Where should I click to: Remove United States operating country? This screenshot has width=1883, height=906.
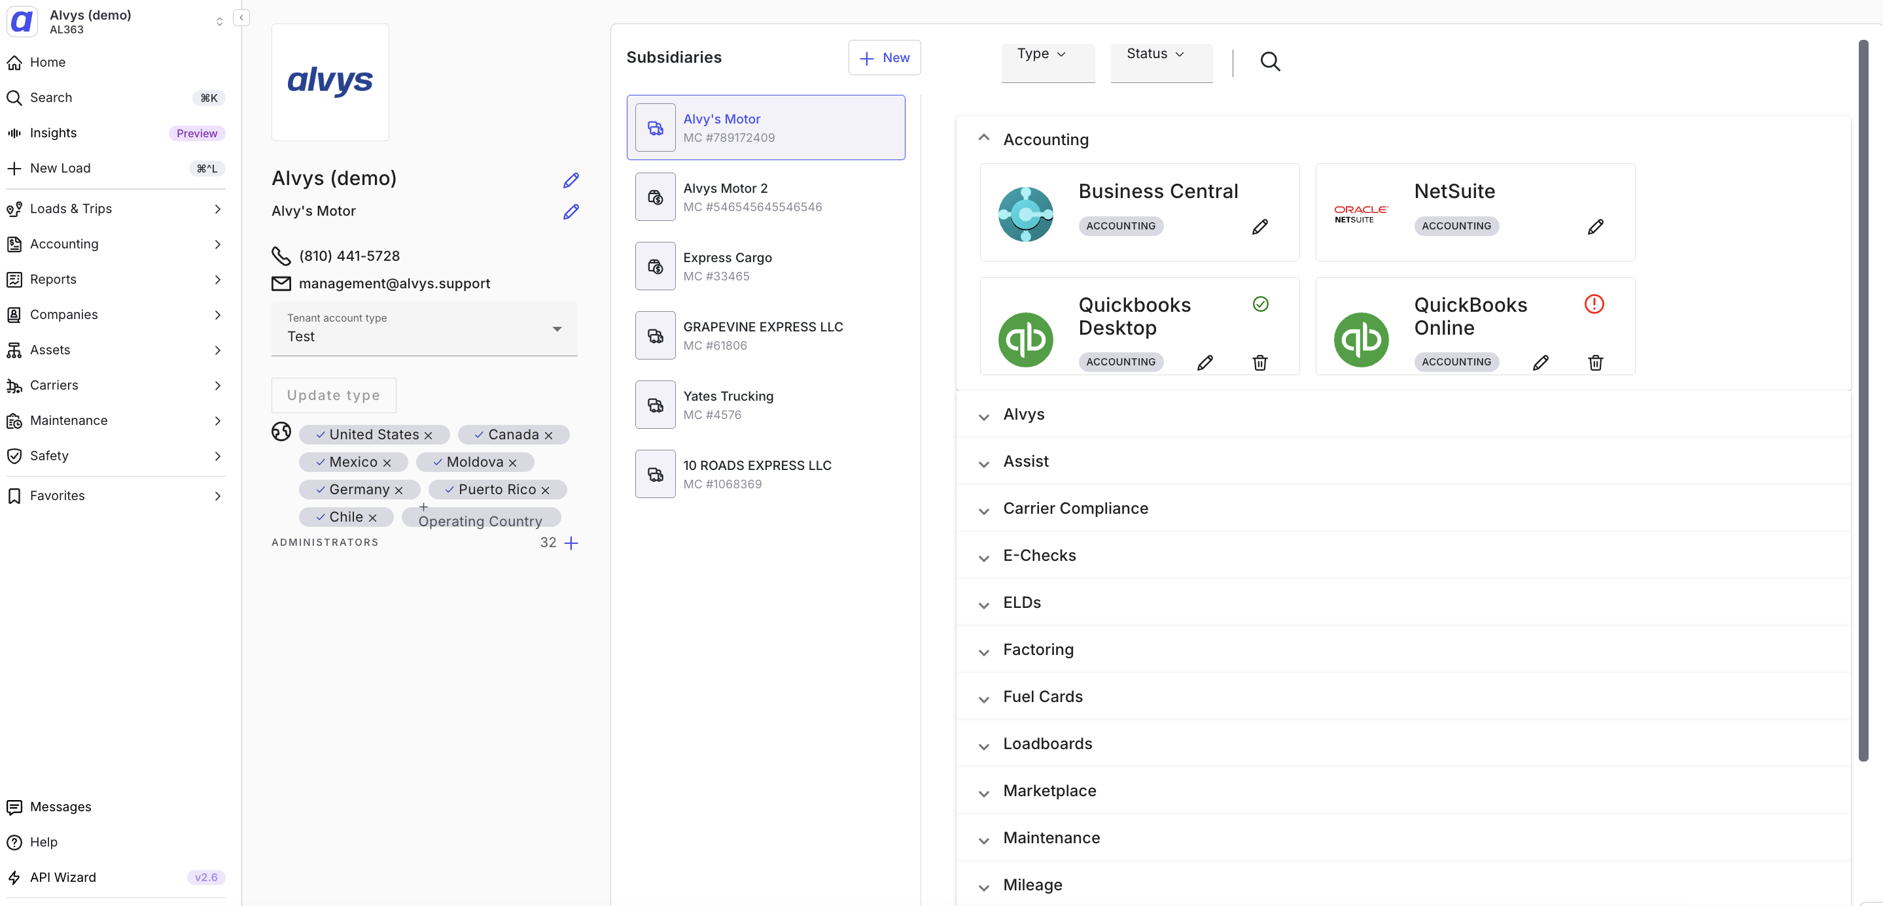[x=429, y=435]
